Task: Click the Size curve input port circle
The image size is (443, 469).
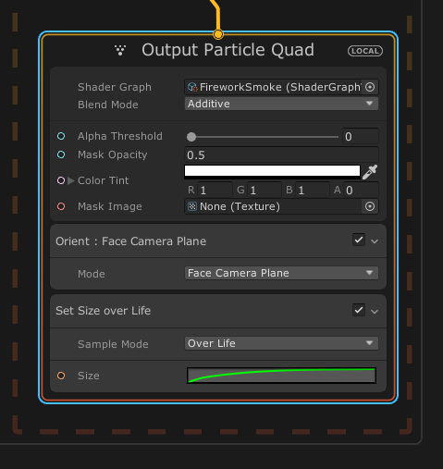Action: coord(61,376)
